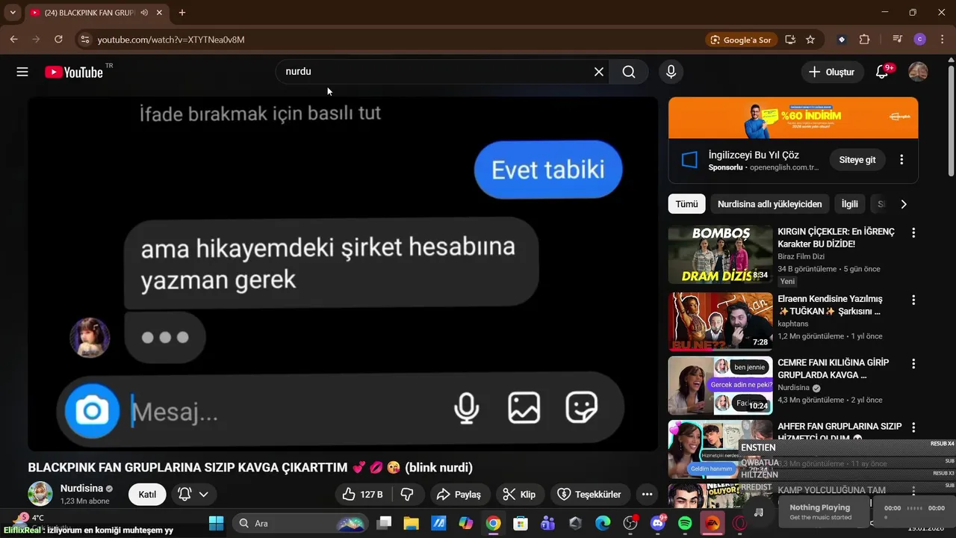Expand the notification bell subscription dropdown
956x538 pixels.
(193, 494)
